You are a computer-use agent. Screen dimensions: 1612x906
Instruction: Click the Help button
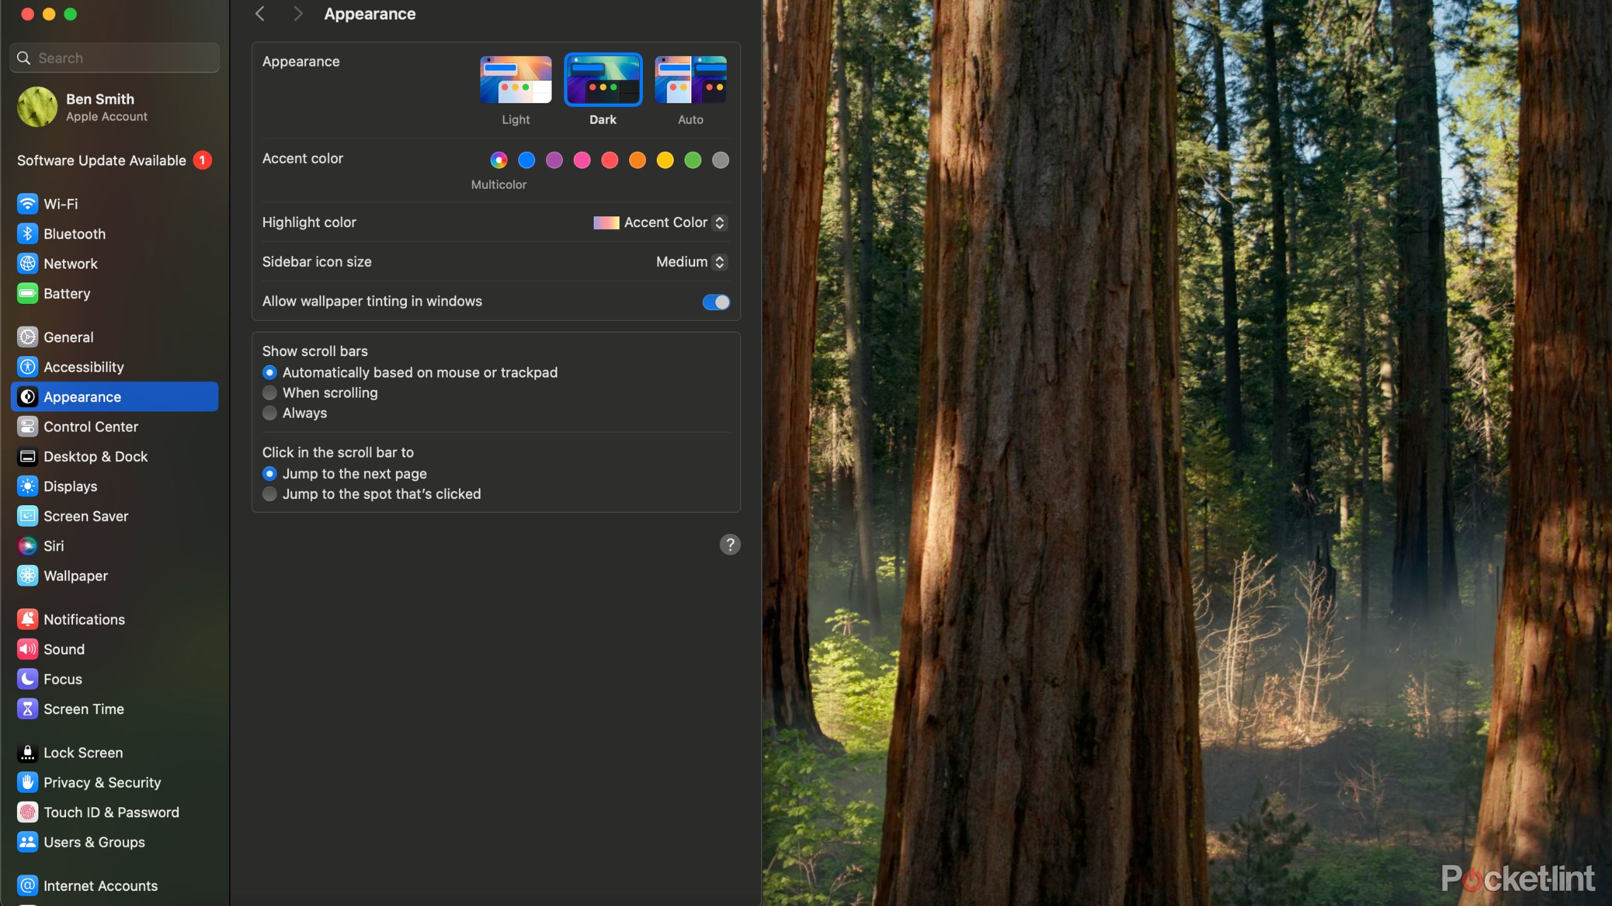[x=730, y=544]
